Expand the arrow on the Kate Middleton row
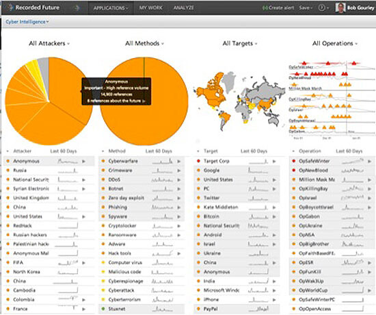This screenshot has height=315, width=376. pos(274,207)
